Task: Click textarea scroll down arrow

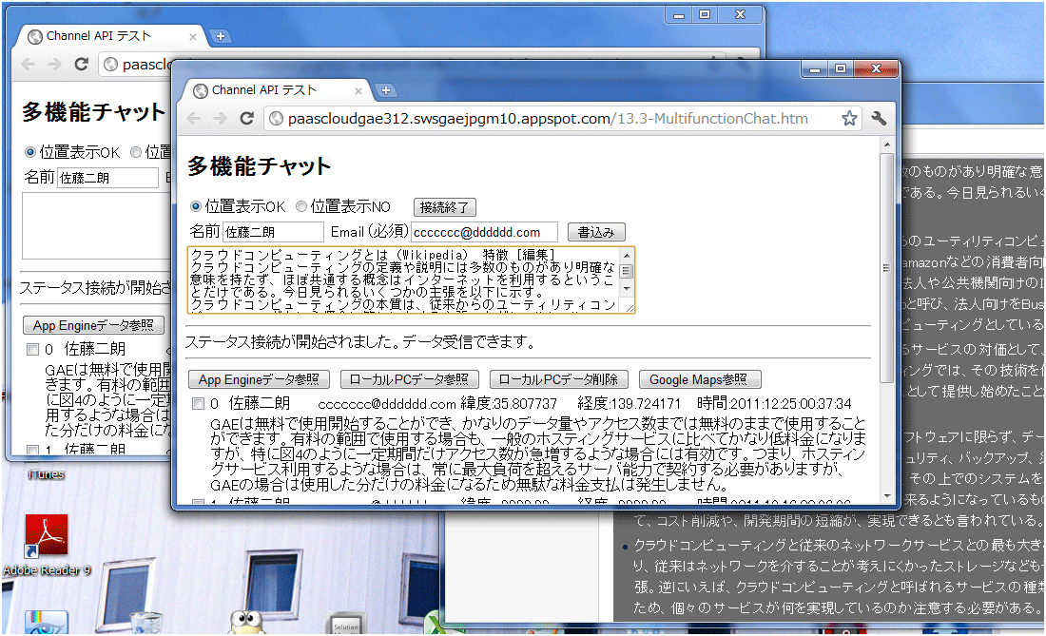Action: click(x=627, y=289)
